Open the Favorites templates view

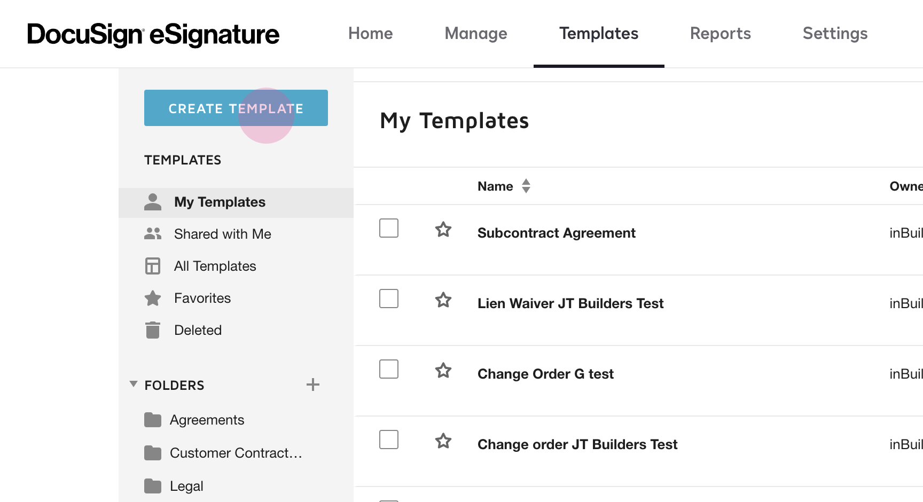click(x=202, y=298)
